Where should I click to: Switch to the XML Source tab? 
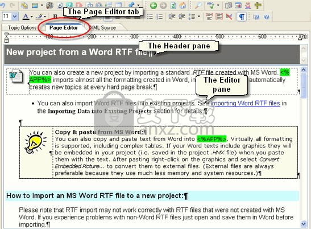point(103,28)
